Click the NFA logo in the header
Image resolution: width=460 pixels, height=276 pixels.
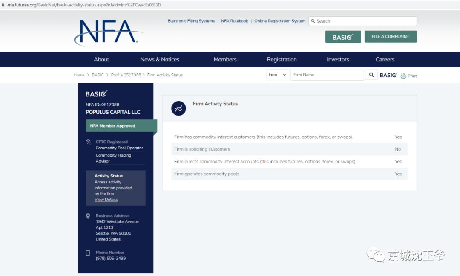tap(108, 33)
